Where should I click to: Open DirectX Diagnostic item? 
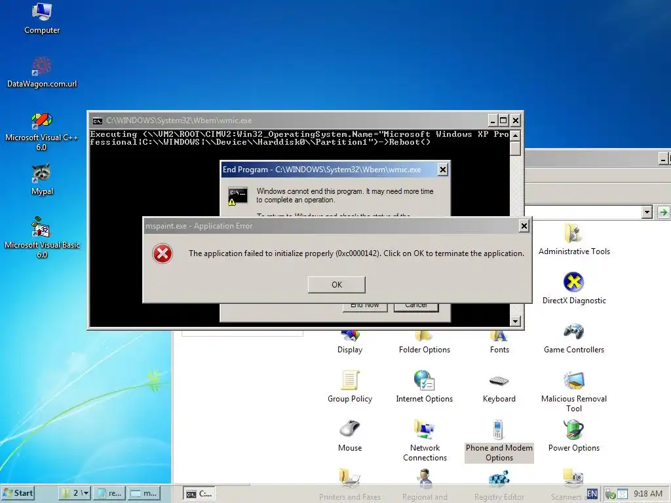pos(574,288)
